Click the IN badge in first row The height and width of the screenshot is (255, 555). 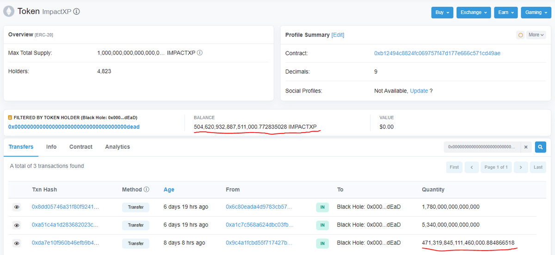pos(322,207)
